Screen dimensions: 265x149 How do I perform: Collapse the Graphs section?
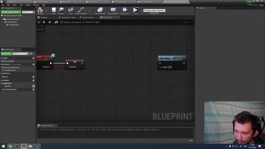click(1, 58)
